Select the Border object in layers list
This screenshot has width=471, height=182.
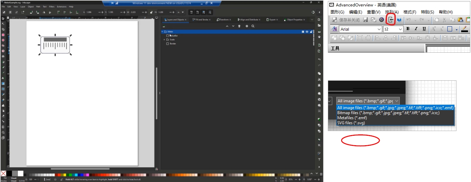(x=173, y=44)
